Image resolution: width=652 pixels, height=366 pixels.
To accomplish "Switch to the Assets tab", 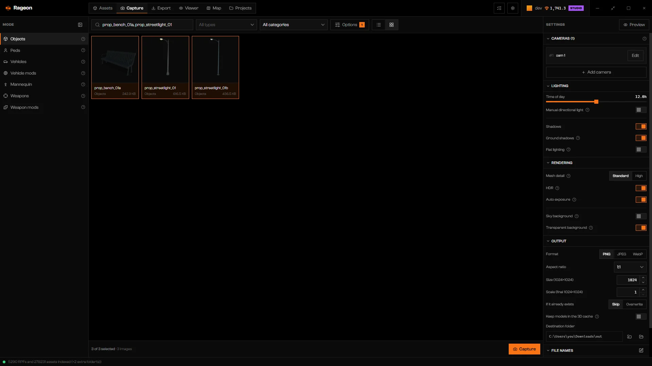I will (103, 8).
